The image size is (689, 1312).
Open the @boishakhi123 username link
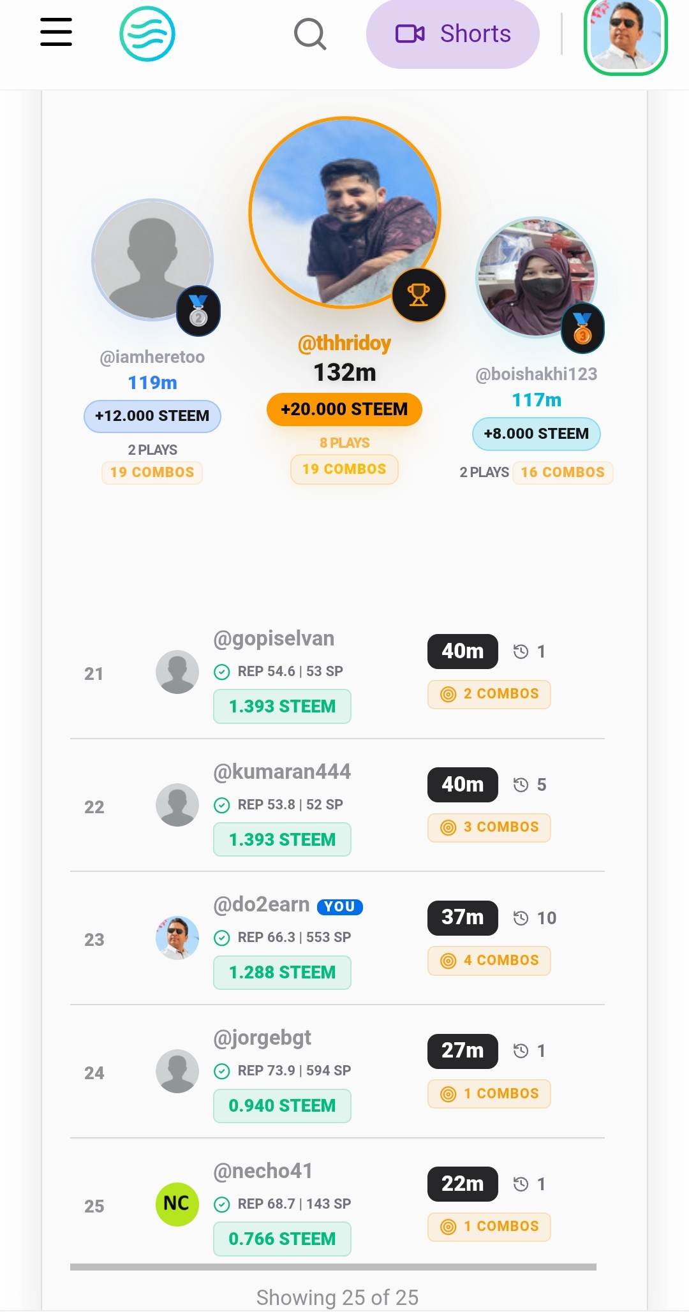pyautogui.click(x=537, y=374)
